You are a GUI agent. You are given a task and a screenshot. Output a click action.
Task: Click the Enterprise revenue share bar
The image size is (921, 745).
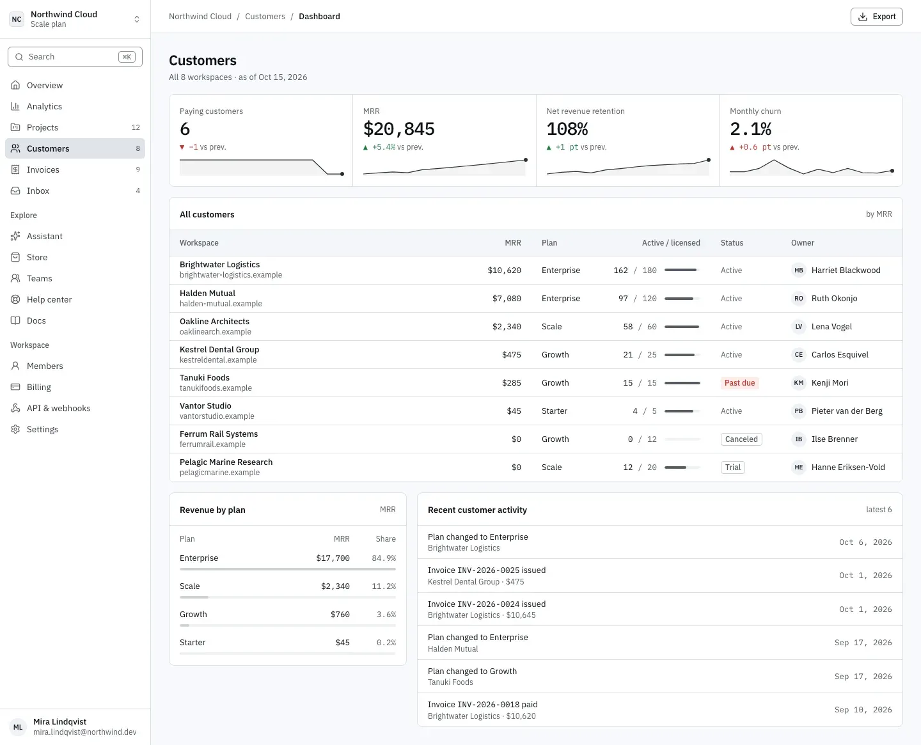pos(288,569)
